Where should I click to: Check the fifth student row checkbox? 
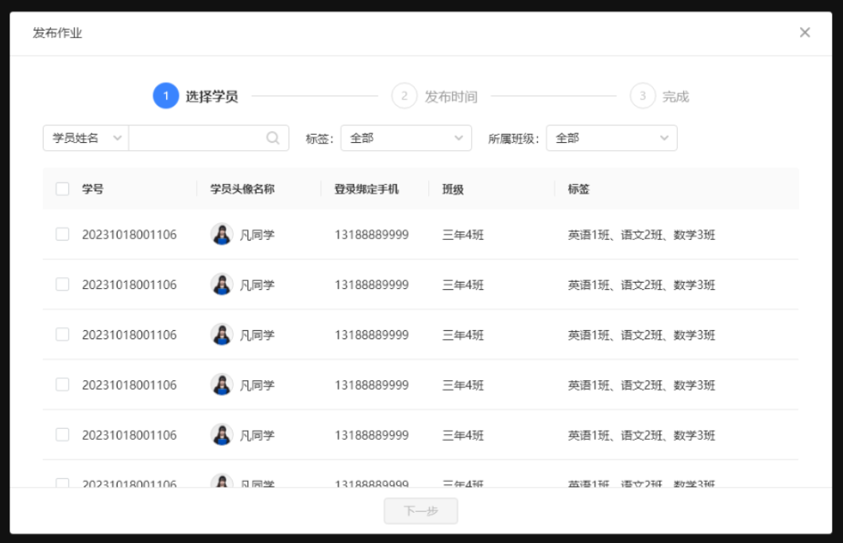61,434
